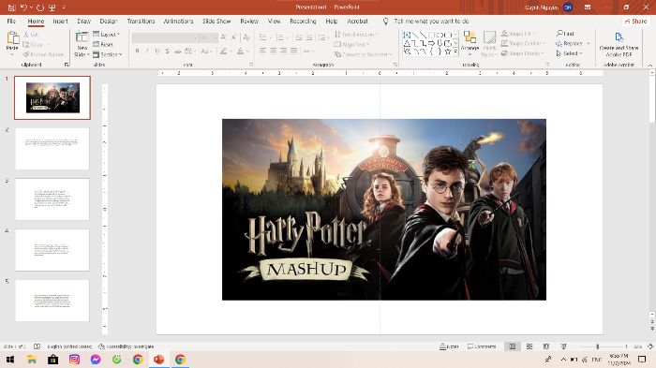
Task: Open the Select dropdown
Action: [x=569, y=53]
